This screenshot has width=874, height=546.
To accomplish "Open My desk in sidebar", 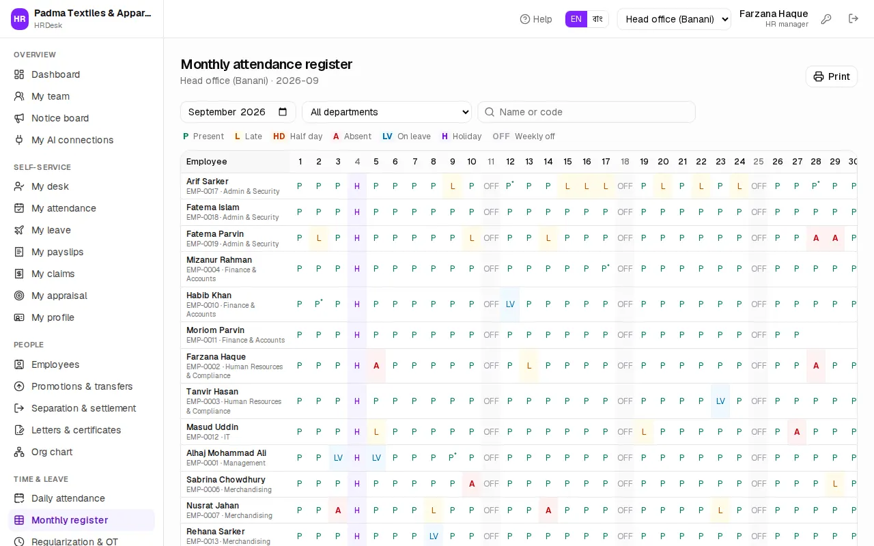I will click(x=81, y=186).
